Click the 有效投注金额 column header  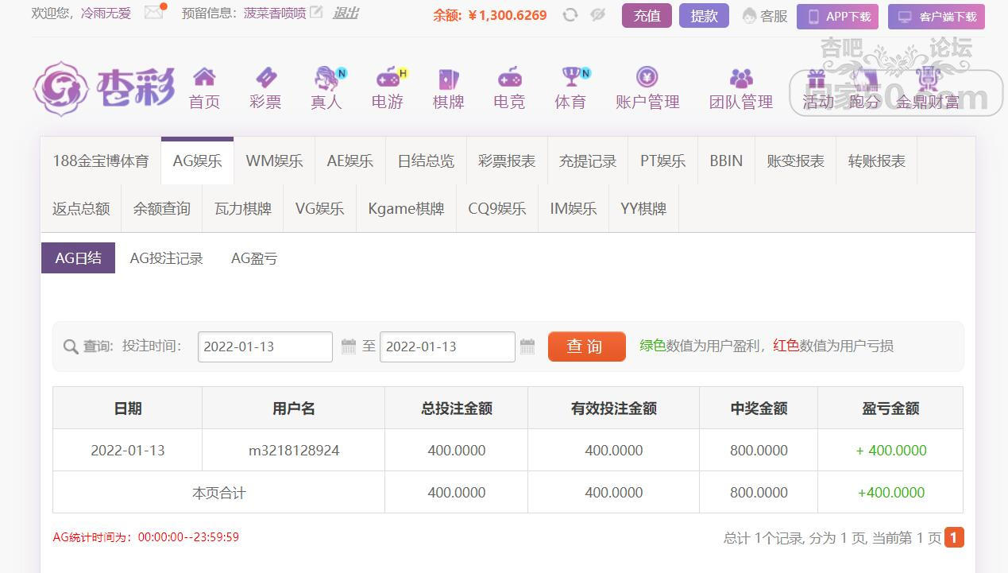(x=613, y=408)
